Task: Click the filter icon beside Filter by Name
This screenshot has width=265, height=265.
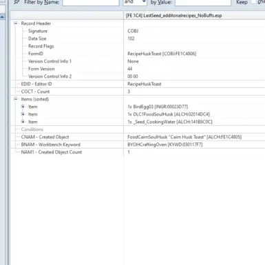Action: click(x=17, y=2)
